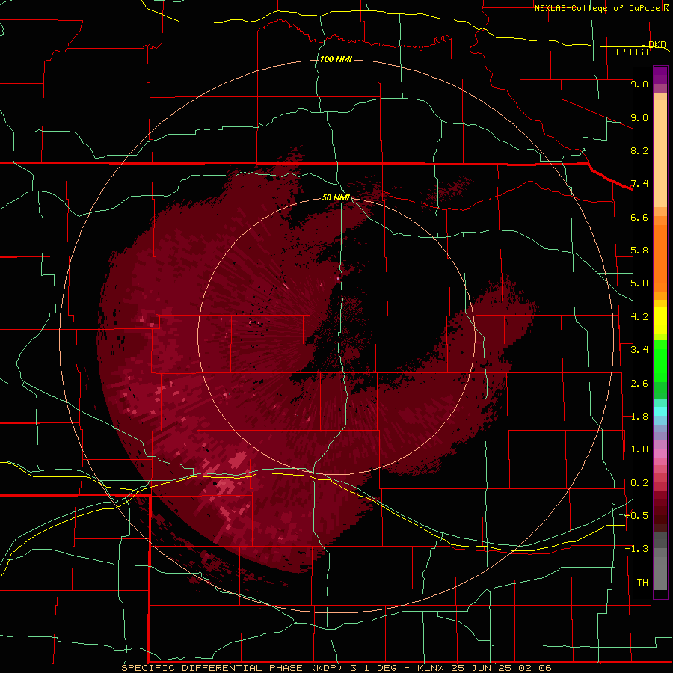This screenshot has height=673, width=673.
Task: Click the 9.8 value on the color scale
Action: click(x=639, y=84)
